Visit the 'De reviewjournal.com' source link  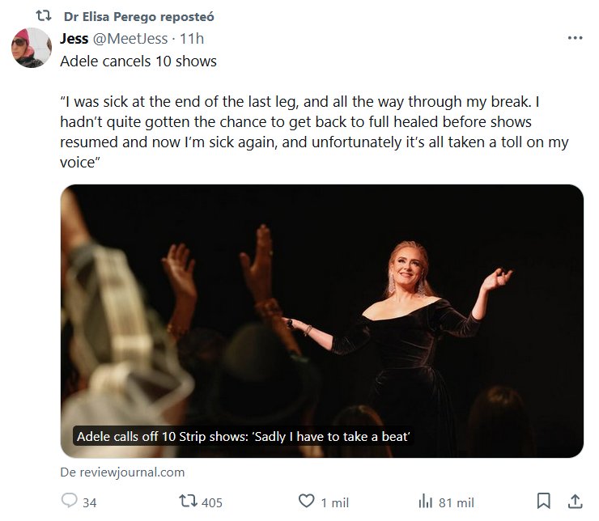122,472
